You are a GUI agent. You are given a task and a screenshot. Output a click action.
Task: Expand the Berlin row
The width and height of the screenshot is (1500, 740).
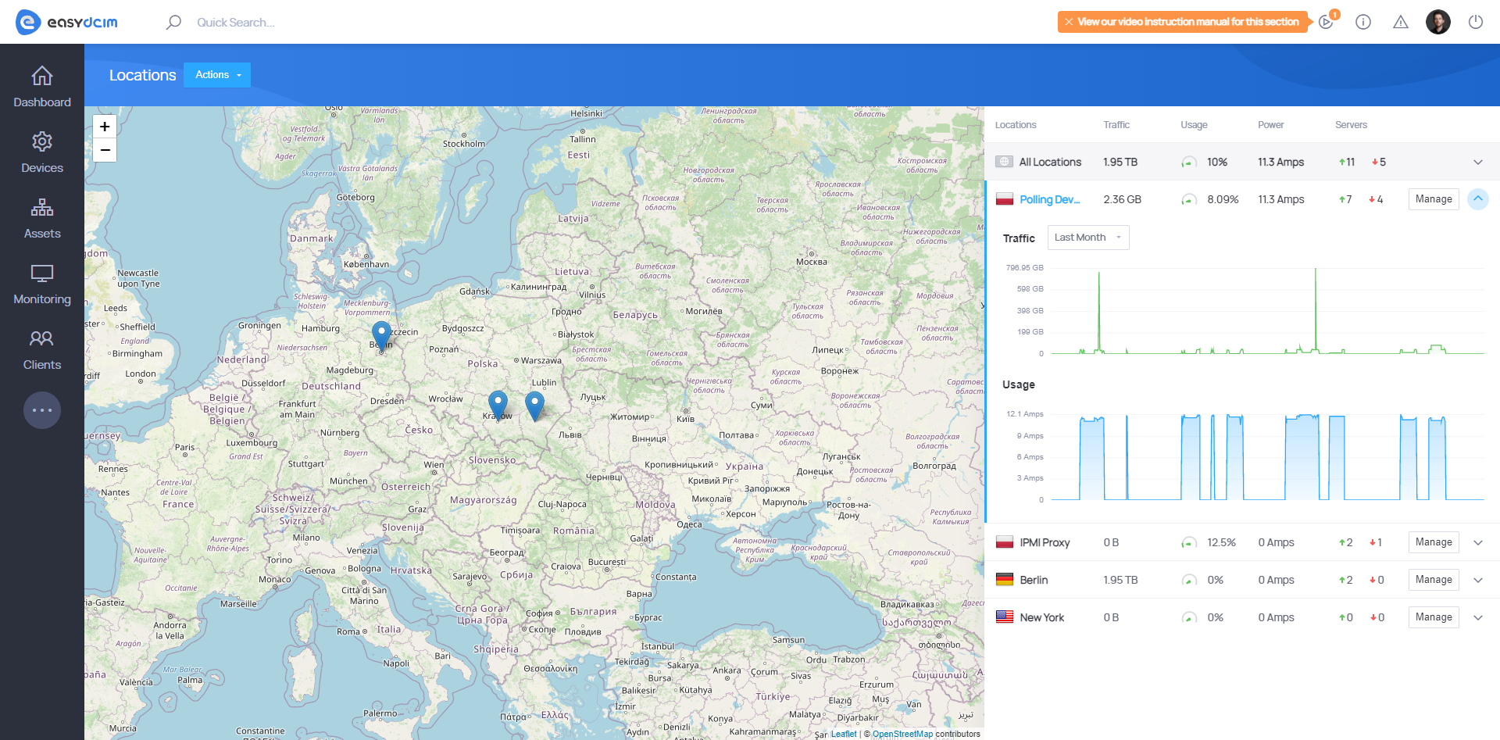(1478, 580)
